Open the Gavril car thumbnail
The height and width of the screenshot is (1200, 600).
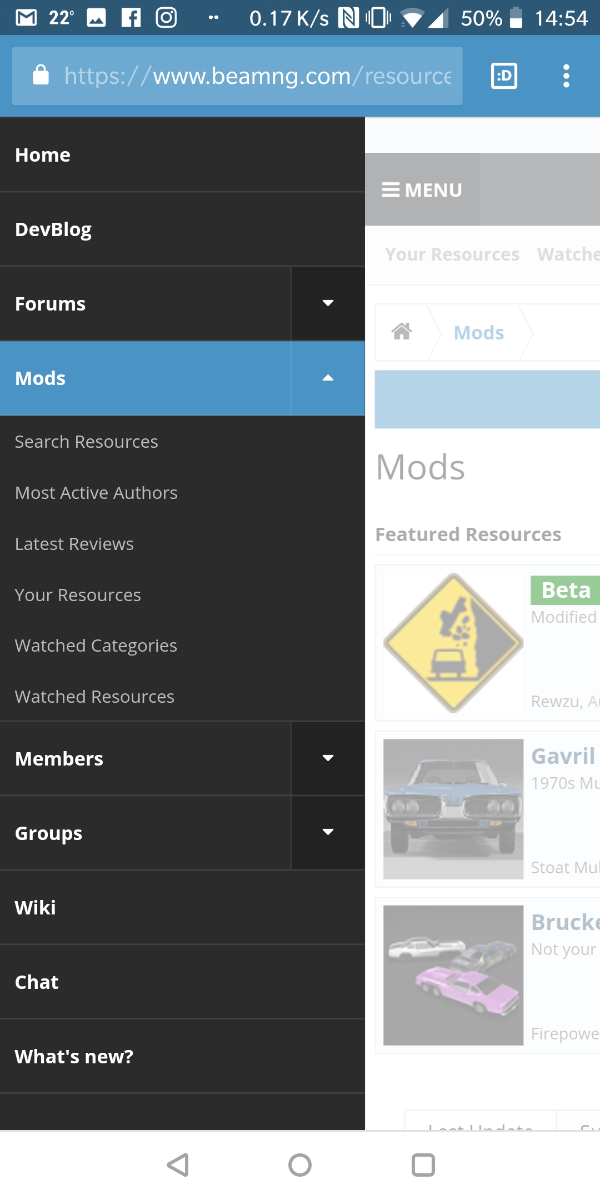pyautogui.click(x=453, y=809)
